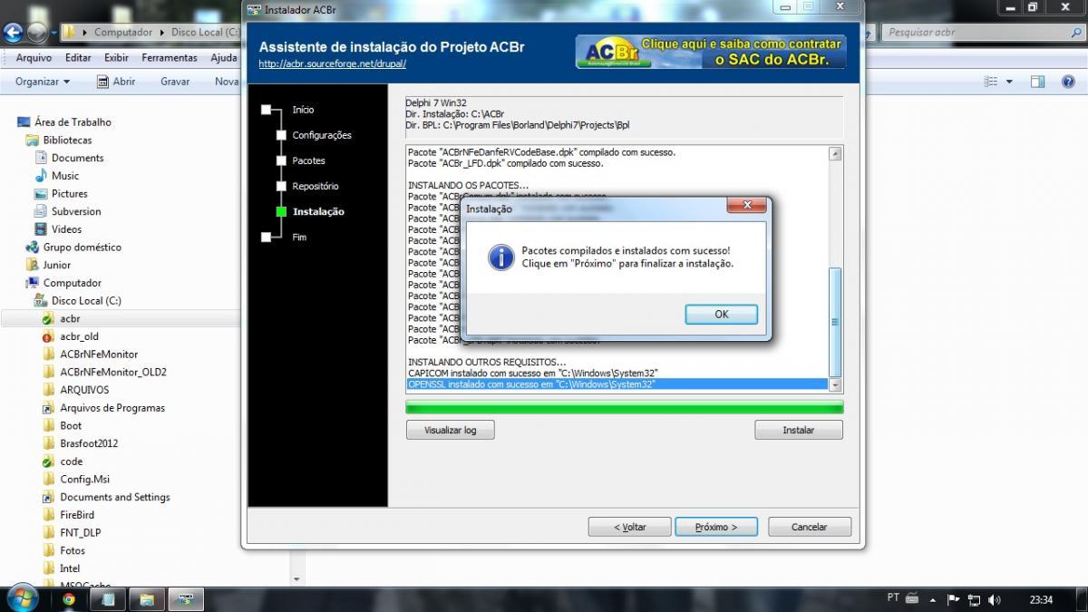
Task: Click the Computador icon in tree
Action: (32, 283)
